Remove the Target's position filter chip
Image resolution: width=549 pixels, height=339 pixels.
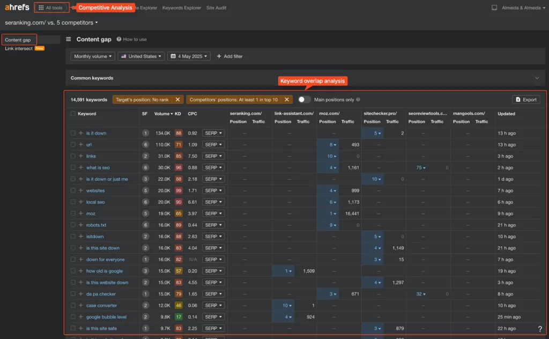(x=177, y=100)
